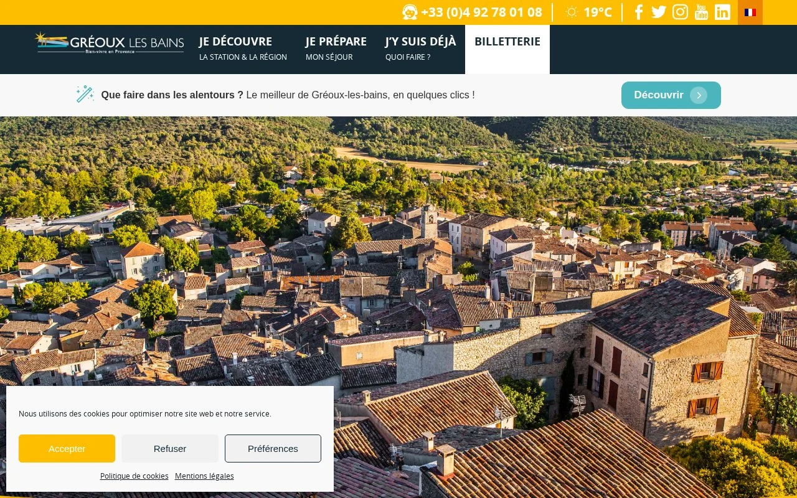
Task: Open the Facebook page icon
Action: coord(639,12)
